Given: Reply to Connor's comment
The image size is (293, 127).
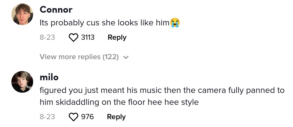Looking at the screenshot, I should [x=117, y=38].
